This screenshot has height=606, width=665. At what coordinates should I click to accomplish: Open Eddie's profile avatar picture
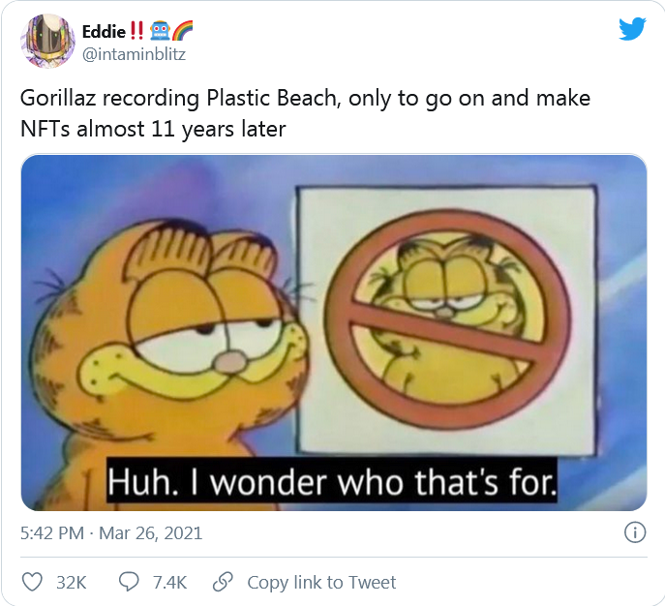(x=46, y=42)
